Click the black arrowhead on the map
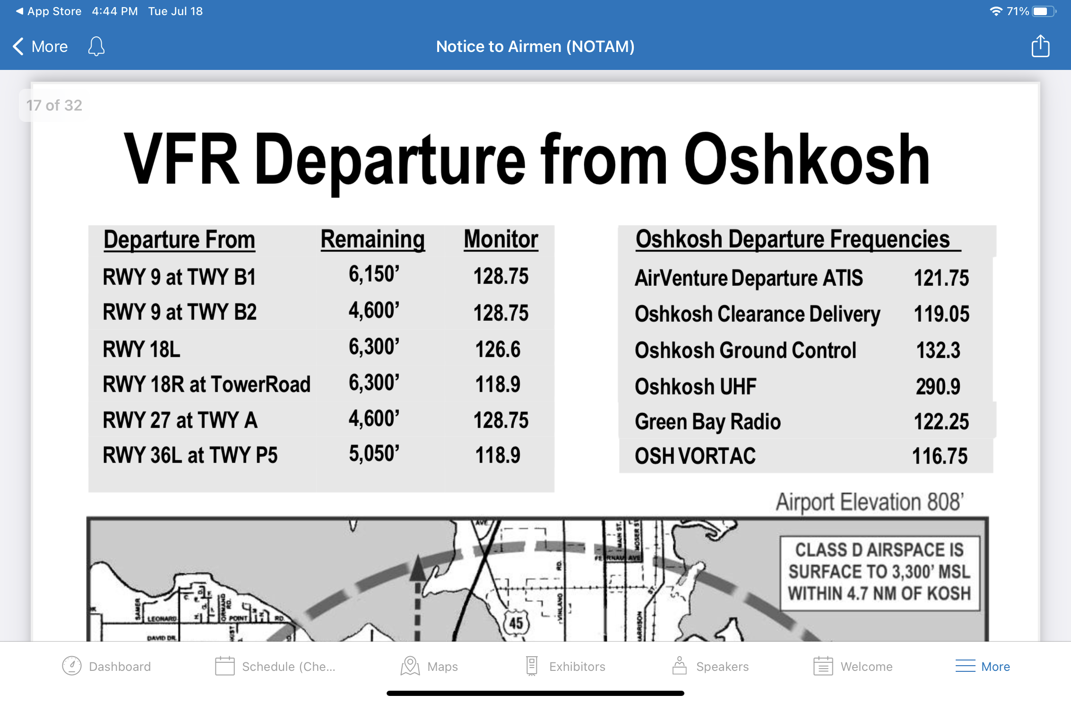The image size is (1071, 703). (x=417, y=568)
